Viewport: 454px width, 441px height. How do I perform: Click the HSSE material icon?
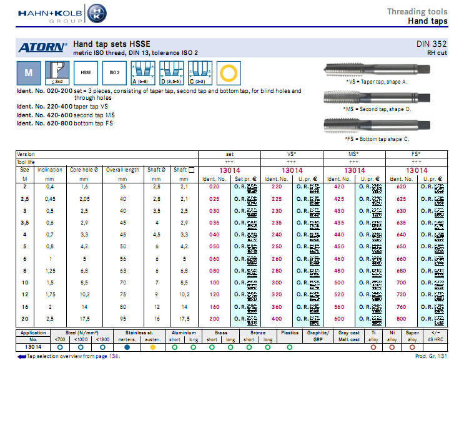coord(86,73)
